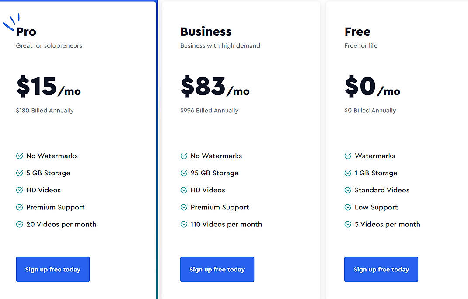
Task: Click the checkmark beside 110 Videos per month
Action: click(183, 224)
